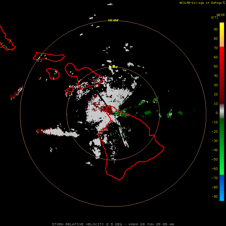Click the positive 70 scale value
The image size is (226, 226).
tap(216, 48)
